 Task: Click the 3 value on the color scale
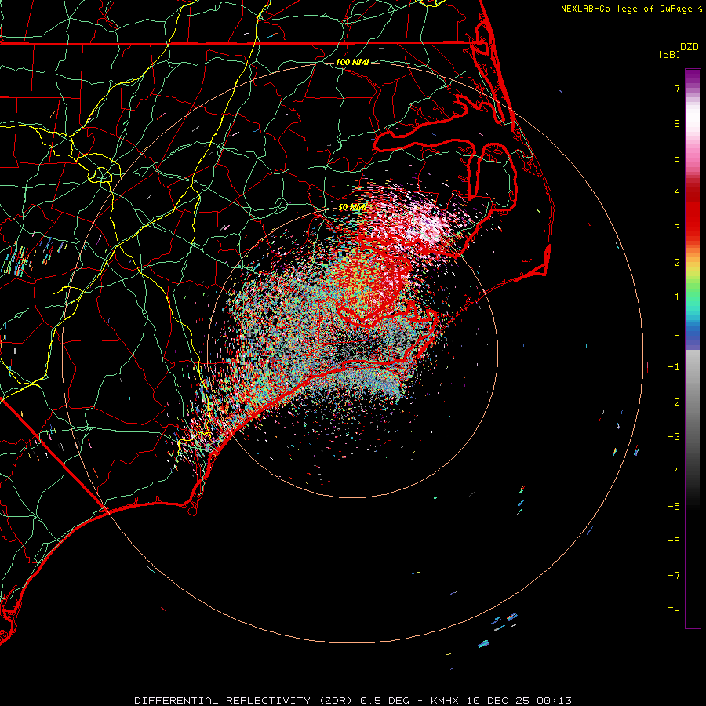click(677, 227)
